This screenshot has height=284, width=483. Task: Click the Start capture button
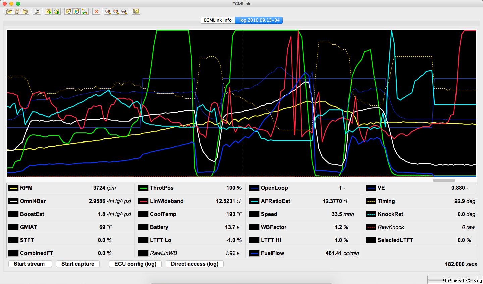tap(78, 264)
